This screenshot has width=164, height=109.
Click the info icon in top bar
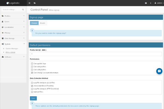click(151, 3)
